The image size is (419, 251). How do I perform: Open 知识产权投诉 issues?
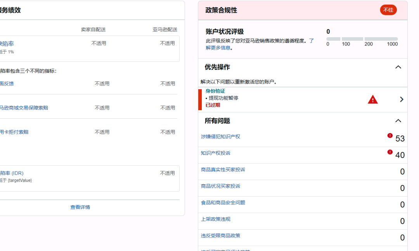(215, 153)
